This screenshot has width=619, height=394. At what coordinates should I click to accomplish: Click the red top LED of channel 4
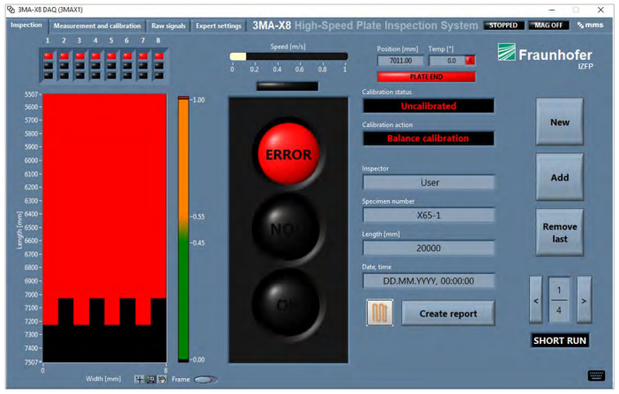(96, 56)
